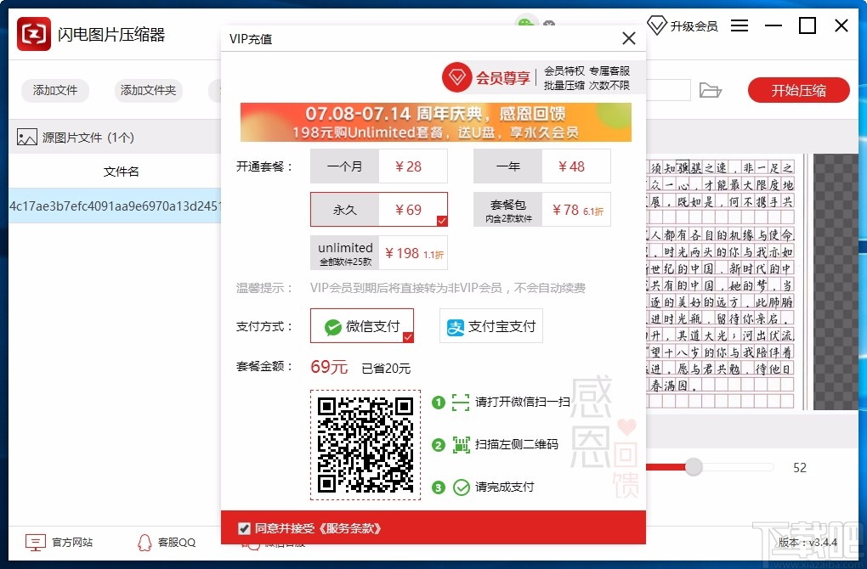Open the hamburger menu in the title bar
This screenshot has width=867, height=569.
(739, 25)
